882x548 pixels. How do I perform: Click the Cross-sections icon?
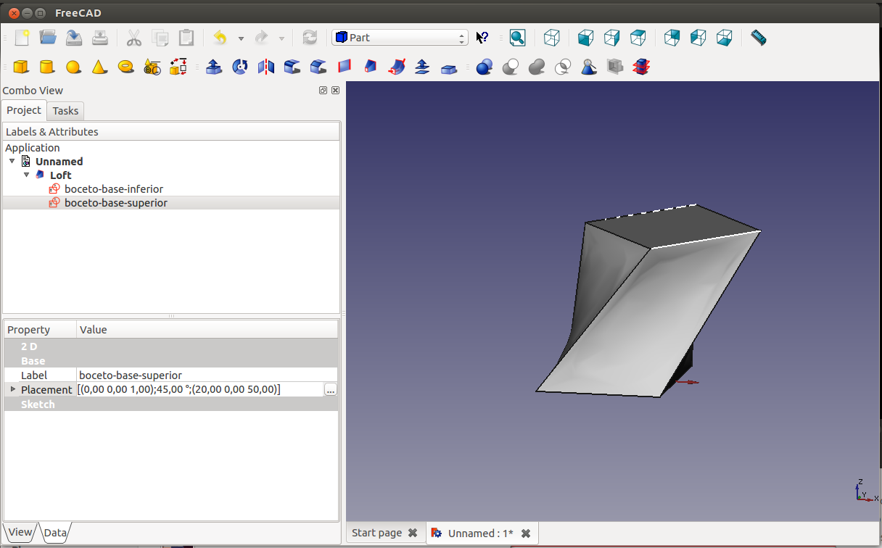coord(640,67)
